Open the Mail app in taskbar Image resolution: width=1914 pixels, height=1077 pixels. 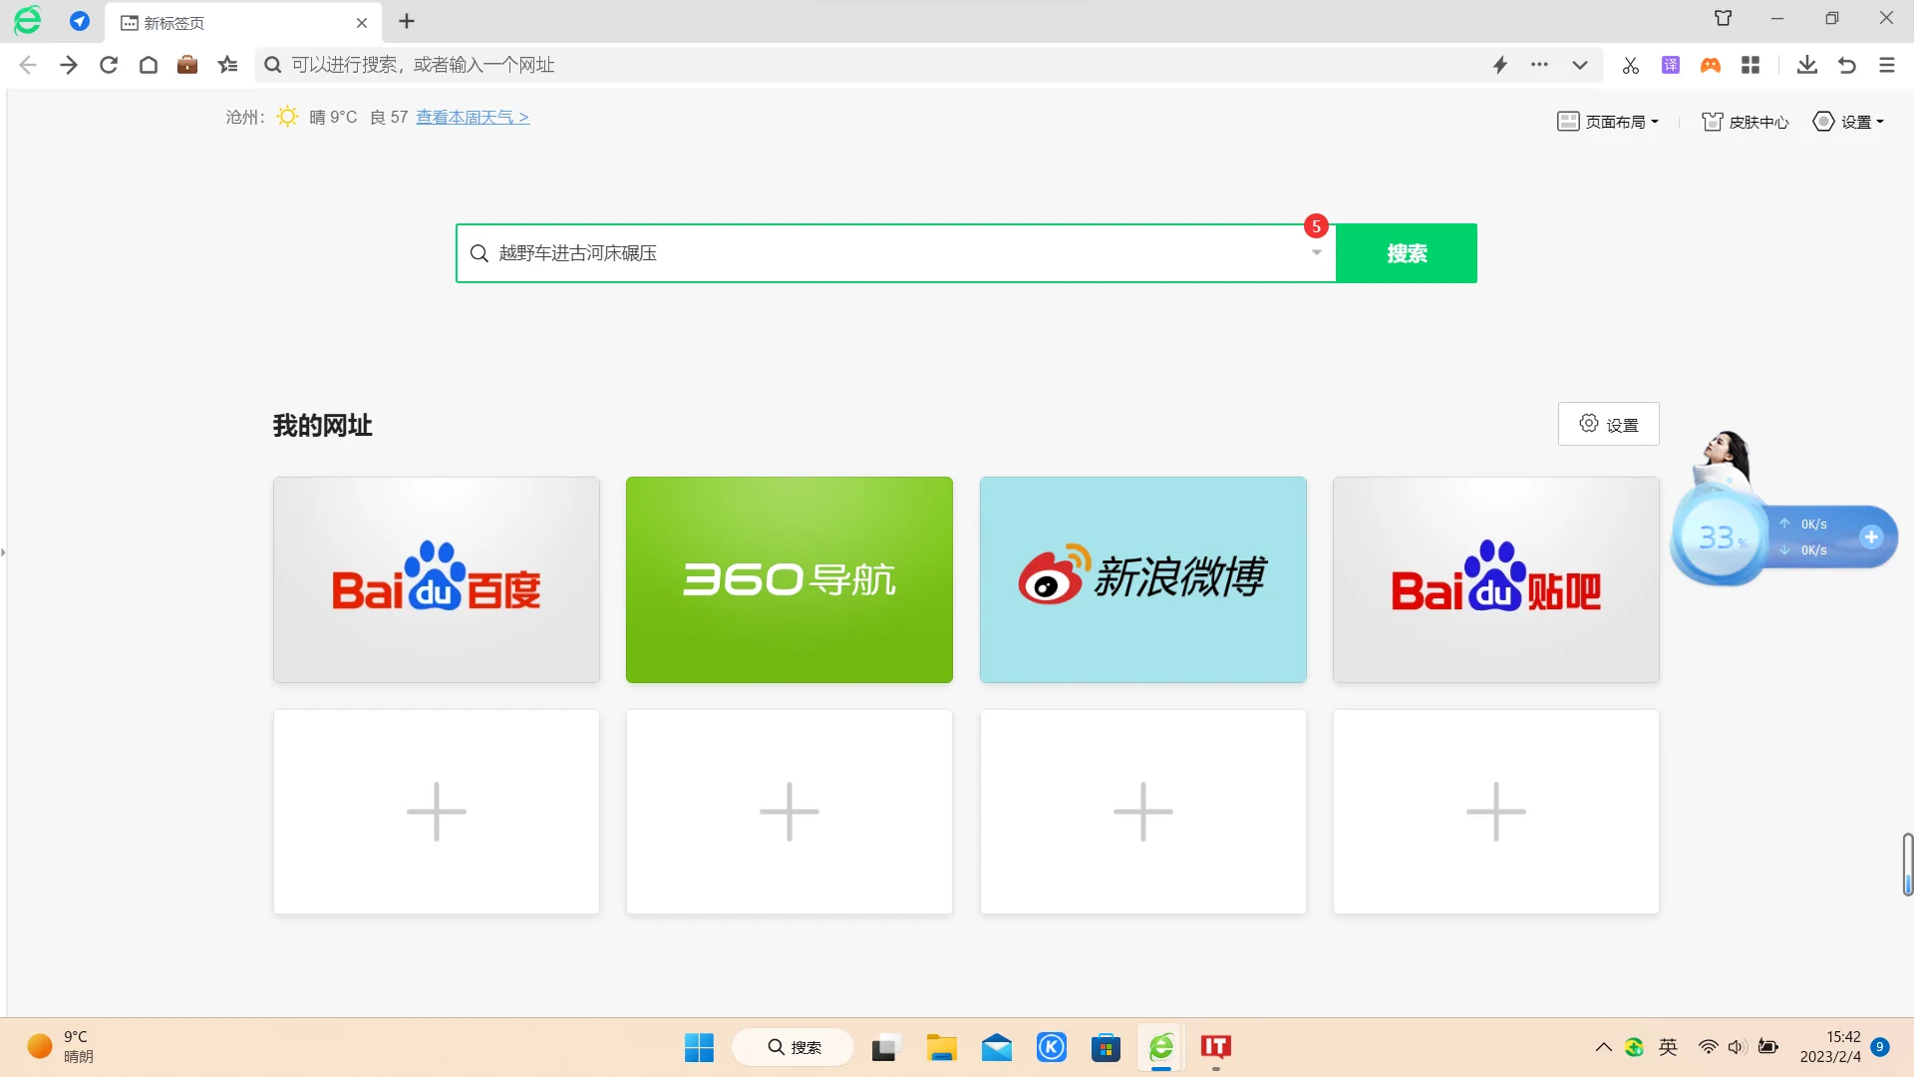tap(997, 1047)
